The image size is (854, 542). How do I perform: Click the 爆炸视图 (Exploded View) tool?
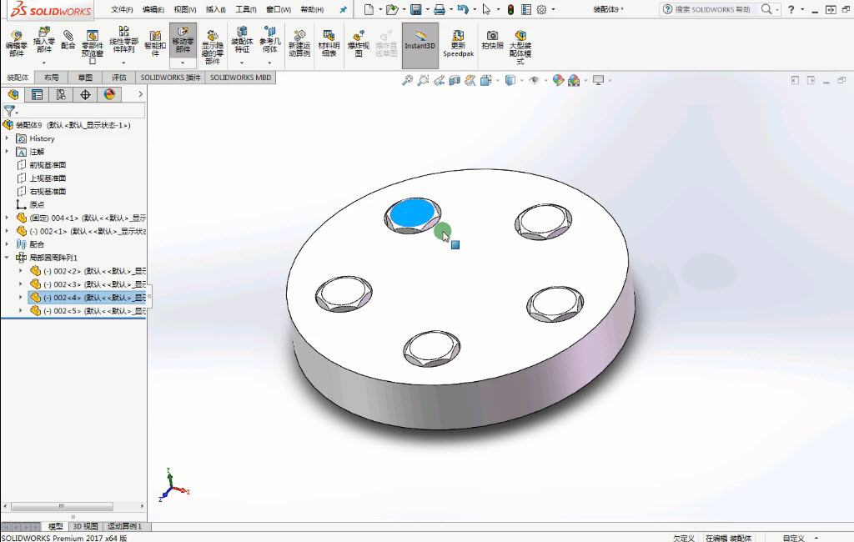click(358, 43)
